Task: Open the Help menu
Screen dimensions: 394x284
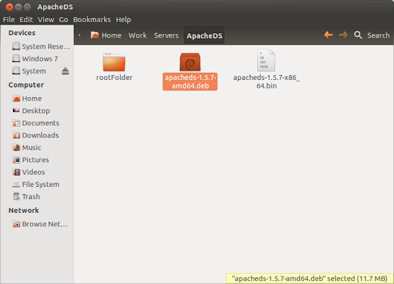Action: pos(123,20)
